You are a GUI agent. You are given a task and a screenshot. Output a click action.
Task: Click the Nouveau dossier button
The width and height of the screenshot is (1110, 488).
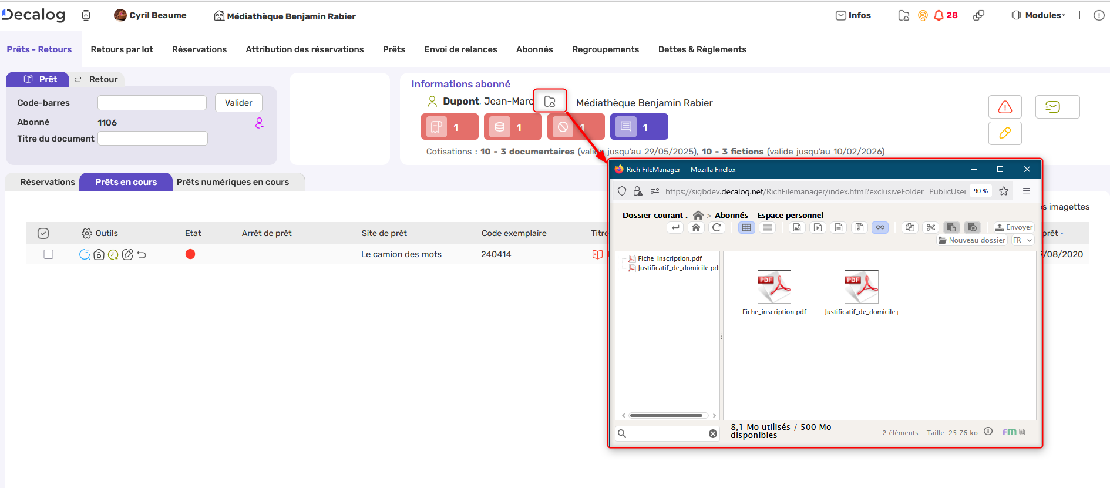(972, 240)
